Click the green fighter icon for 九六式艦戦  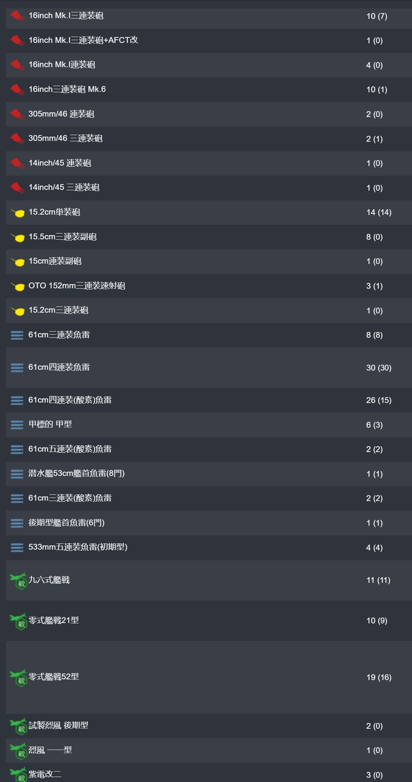click(x=18, y=581)
